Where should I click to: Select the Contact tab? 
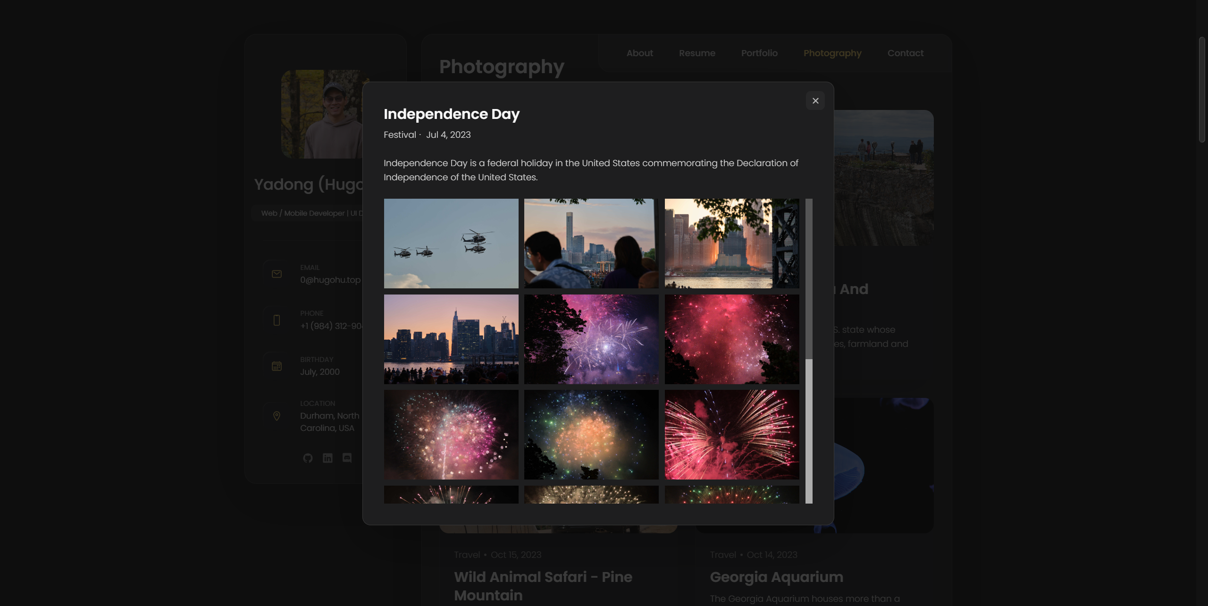905,53
